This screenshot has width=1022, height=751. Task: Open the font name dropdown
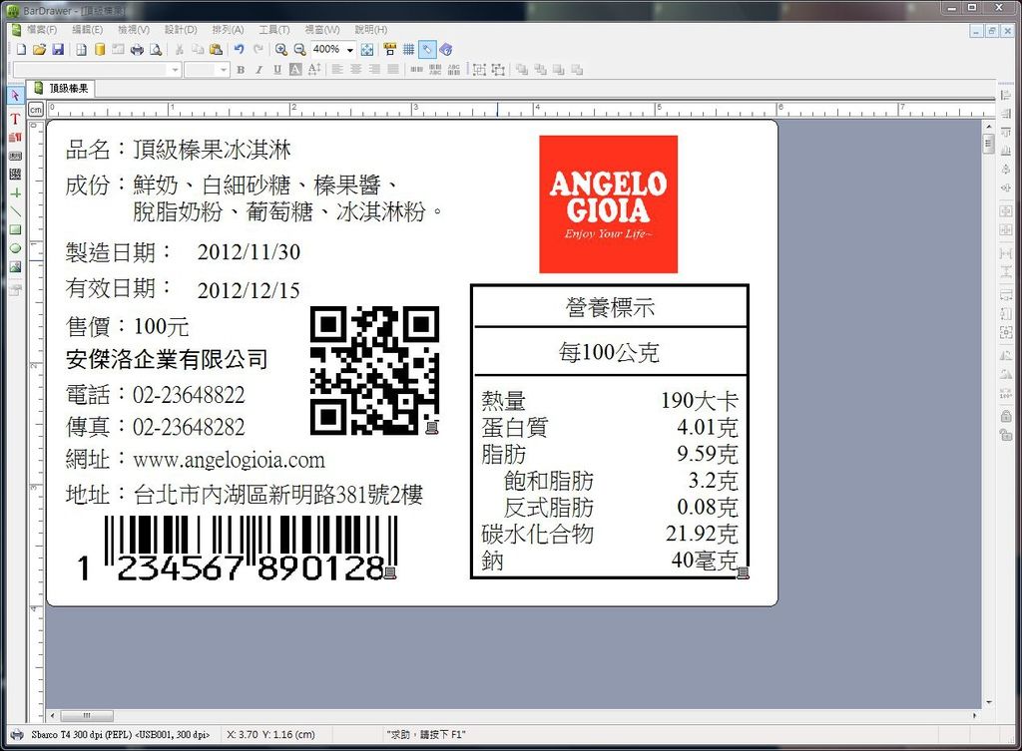coord(175,70)
